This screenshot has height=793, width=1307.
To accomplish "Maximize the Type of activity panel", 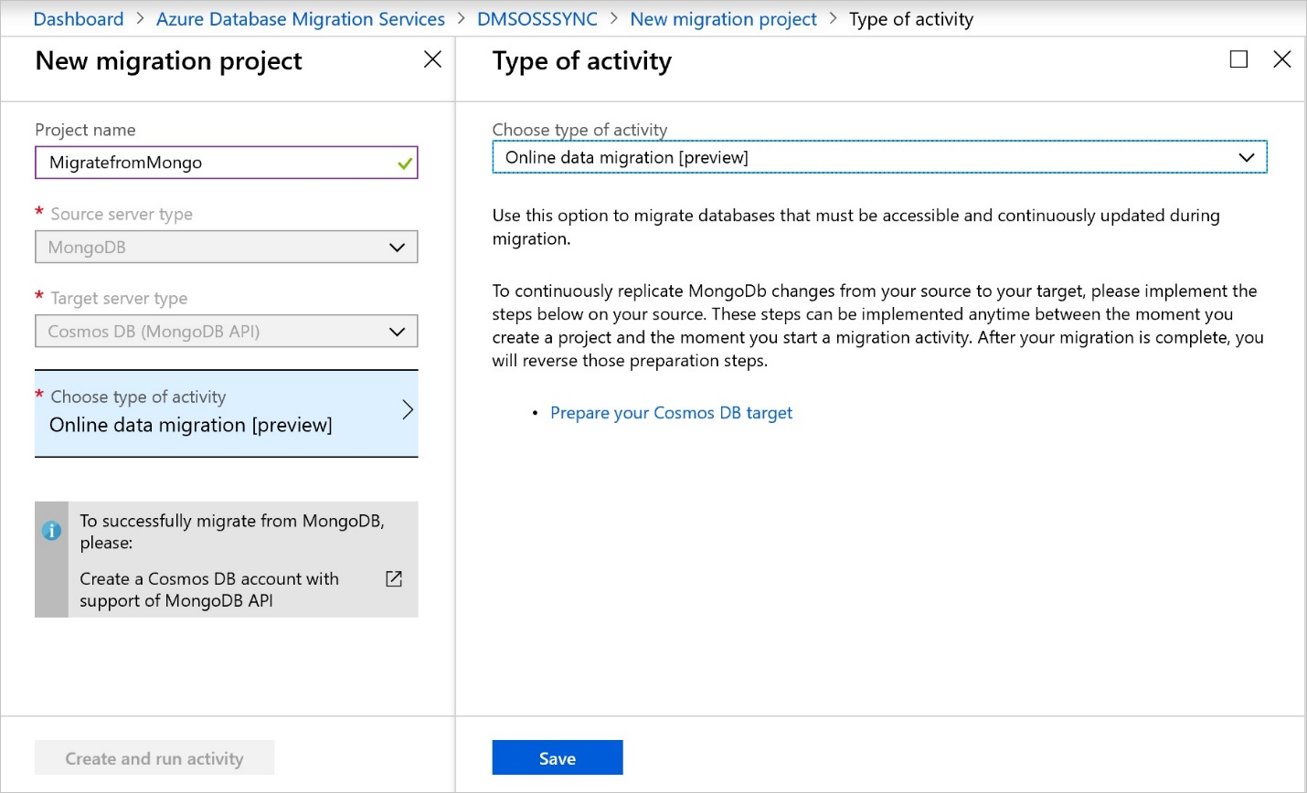I will (1238, 59).
